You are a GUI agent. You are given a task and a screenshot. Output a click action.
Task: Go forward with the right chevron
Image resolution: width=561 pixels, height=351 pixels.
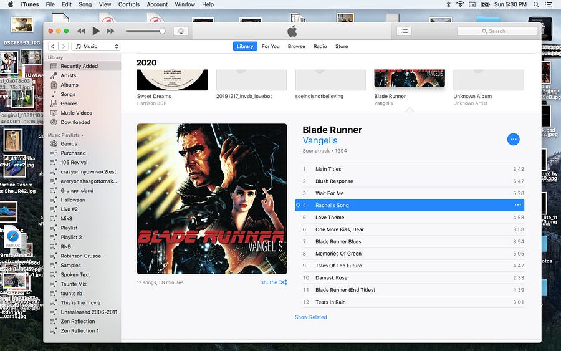[64, 46]
